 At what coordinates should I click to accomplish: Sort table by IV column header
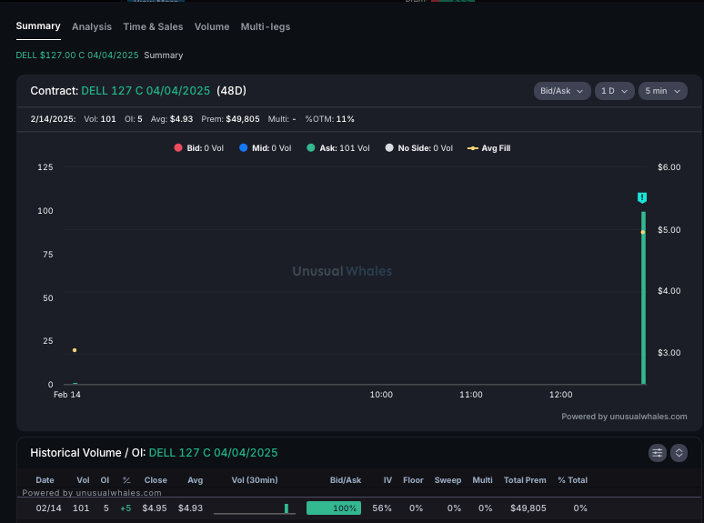click(387, 480)
